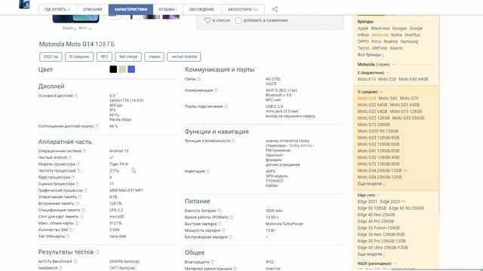The image size is (483, 271).
Task: Click the heart icon to add to list
Action: pyautogui.click(x=208, y=20)
